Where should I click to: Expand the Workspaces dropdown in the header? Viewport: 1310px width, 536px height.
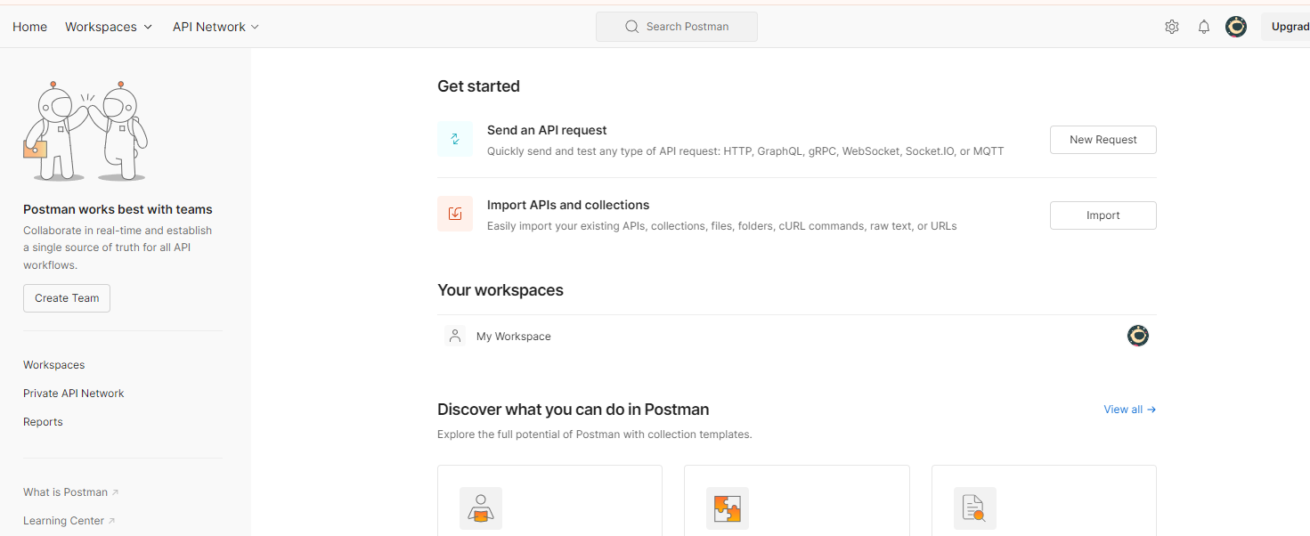coord(109,27)
